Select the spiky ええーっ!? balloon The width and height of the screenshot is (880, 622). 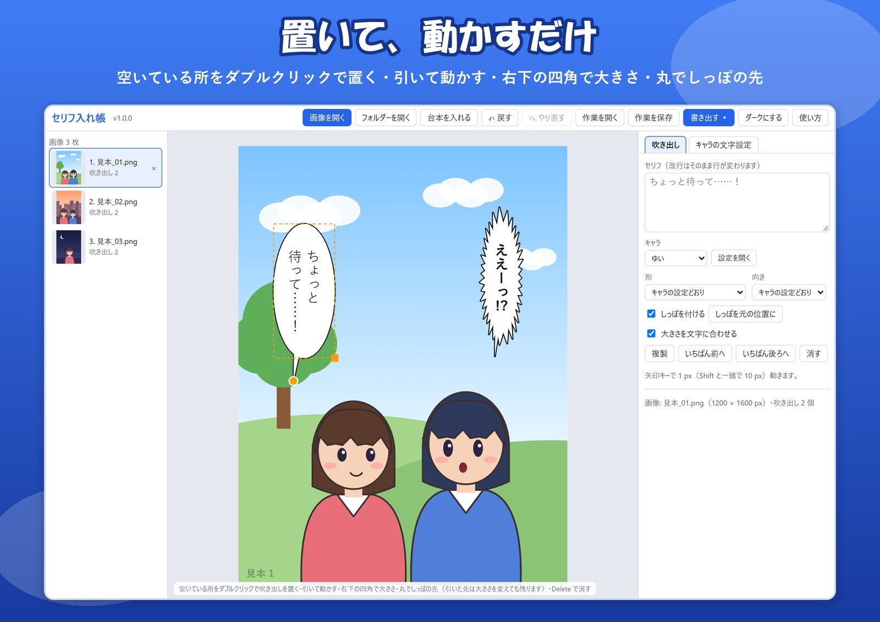coord(501,282)
